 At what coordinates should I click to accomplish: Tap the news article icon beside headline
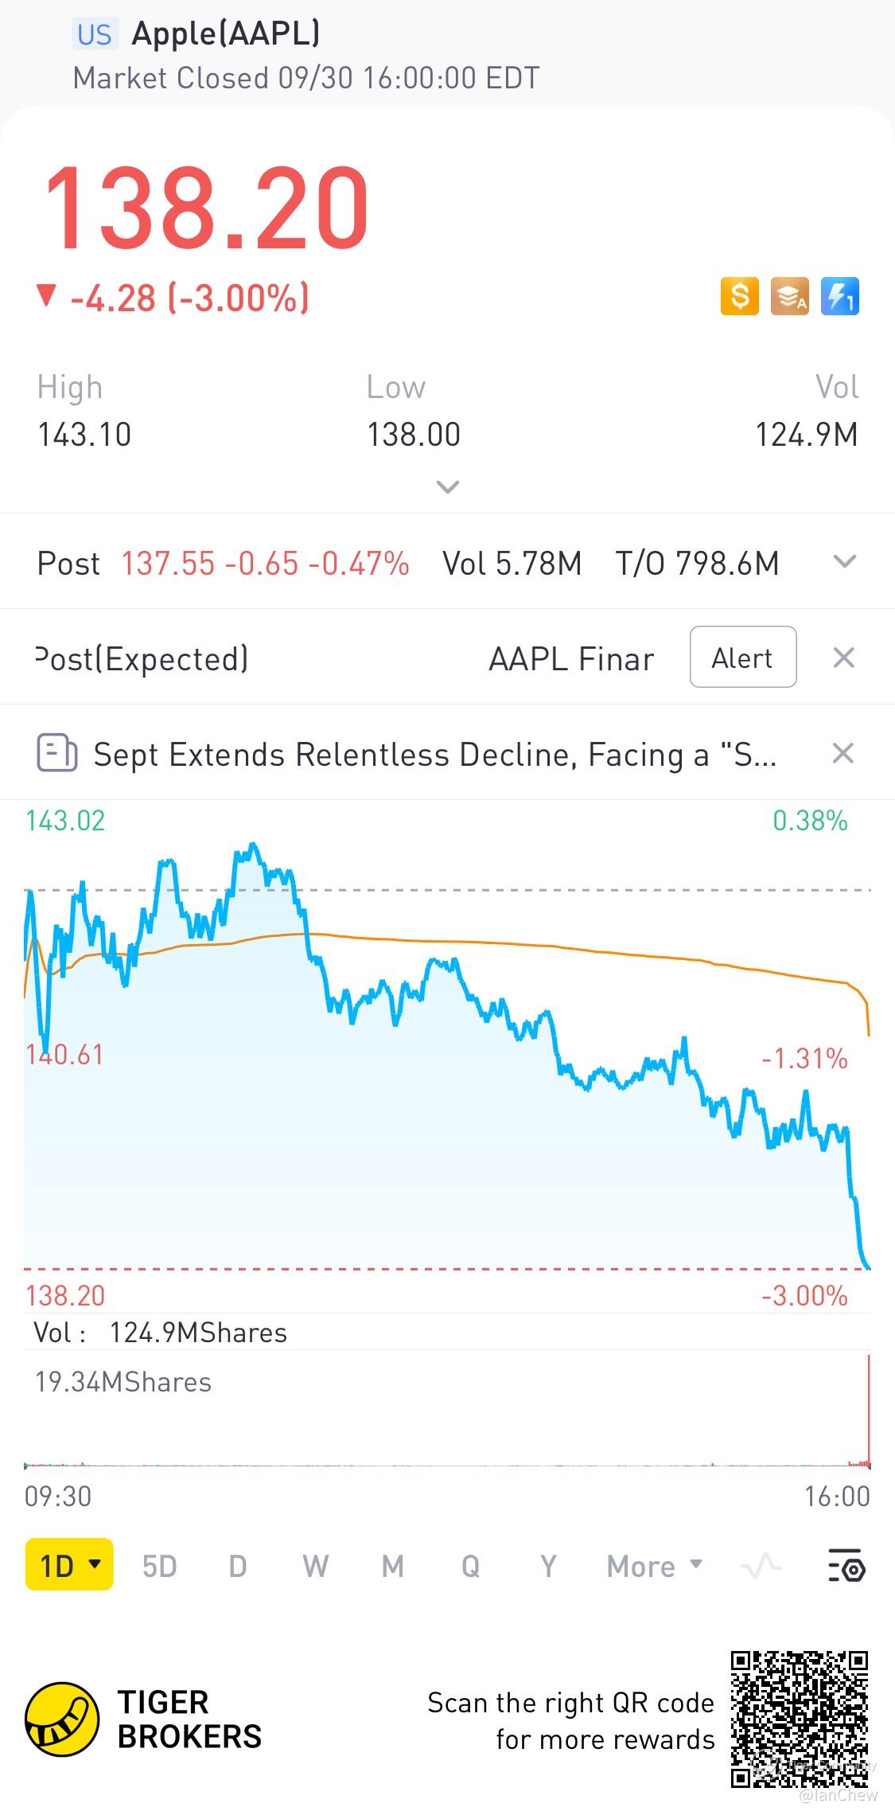57,752
